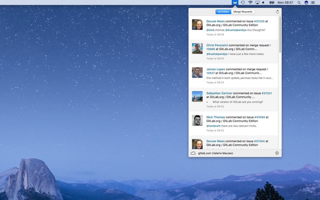Open Time Machine menu bar icon

243,2
